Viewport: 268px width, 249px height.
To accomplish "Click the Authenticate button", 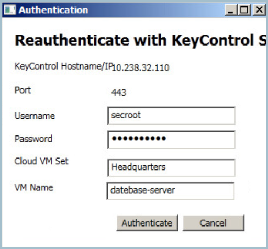I will click(x=147, y=223).
